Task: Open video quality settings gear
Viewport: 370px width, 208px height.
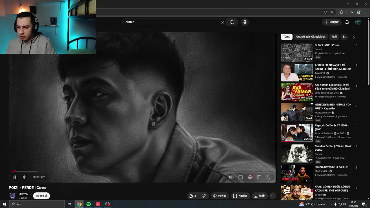Action: [250, 177]
